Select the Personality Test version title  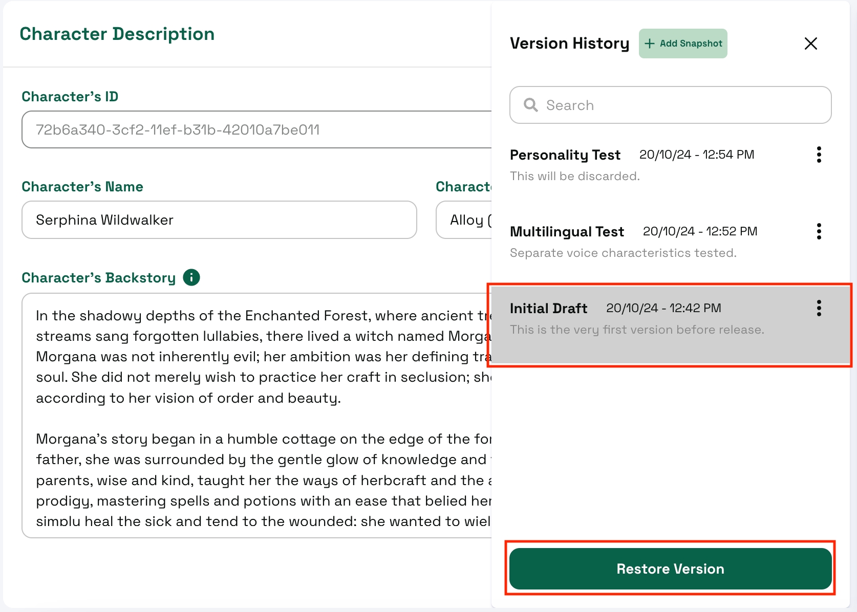click(565, 155)
